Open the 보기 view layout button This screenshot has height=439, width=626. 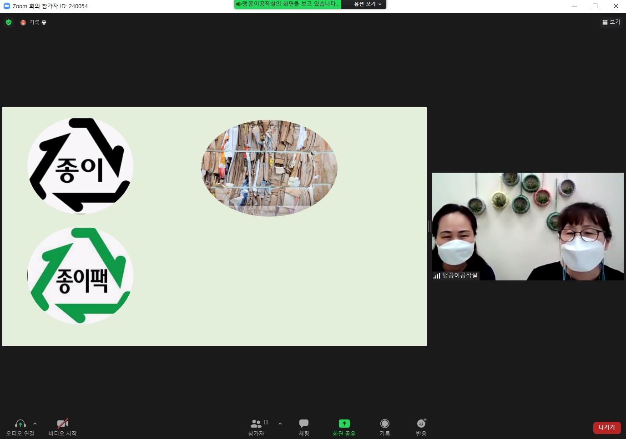coord(611,22)
